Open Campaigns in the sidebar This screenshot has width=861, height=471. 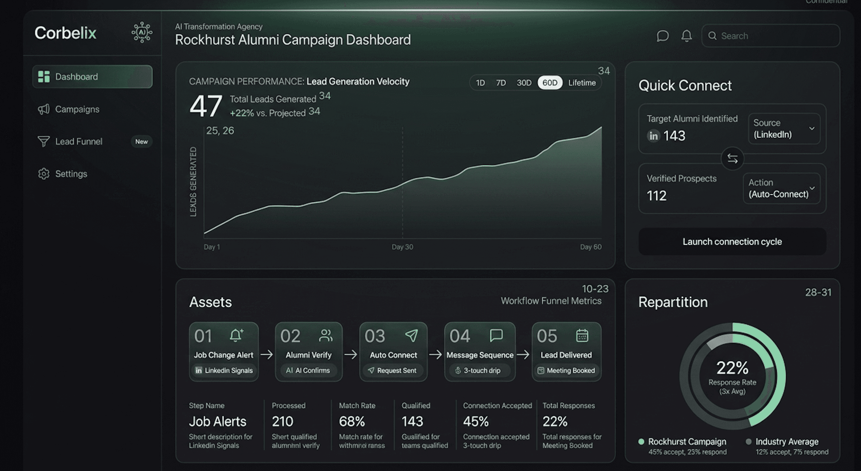point(77,109)
